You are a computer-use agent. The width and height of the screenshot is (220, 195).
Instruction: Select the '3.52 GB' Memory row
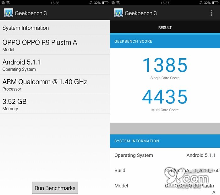pos(55,104)
